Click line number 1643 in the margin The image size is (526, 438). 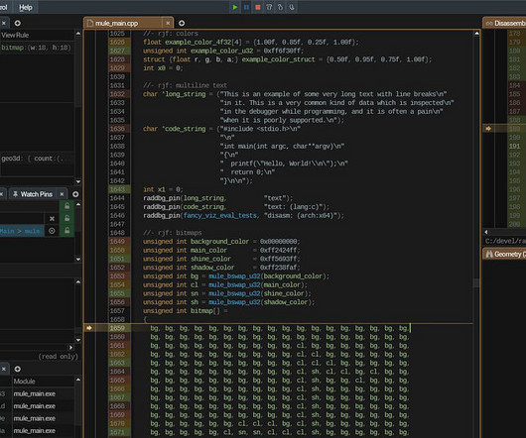tap(117, 189)
